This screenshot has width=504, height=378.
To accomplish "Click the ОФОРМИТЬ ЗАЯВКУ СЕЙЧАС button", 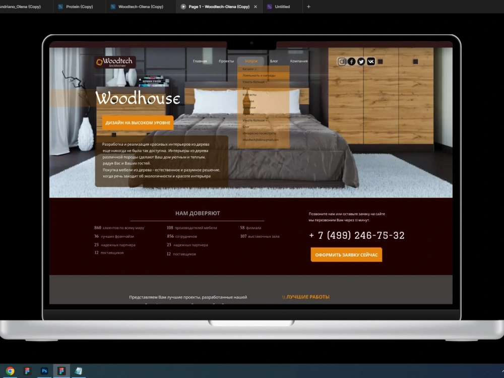I will [347, 255].
